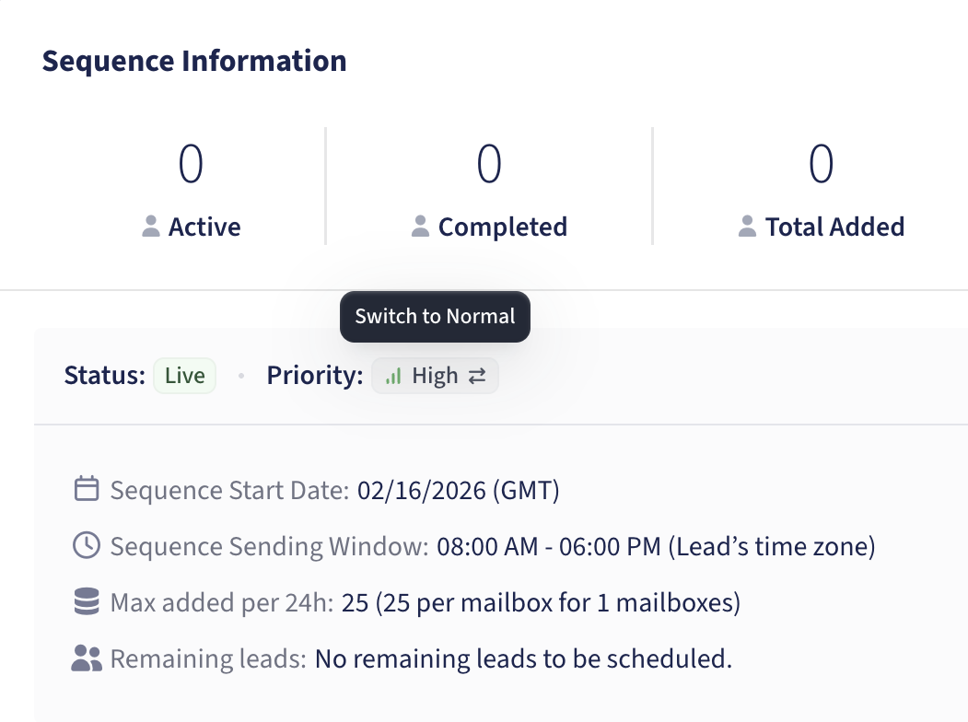Click the person icon beside Completed
Viewport: 968px width, 722px height.
pos(421,227)
